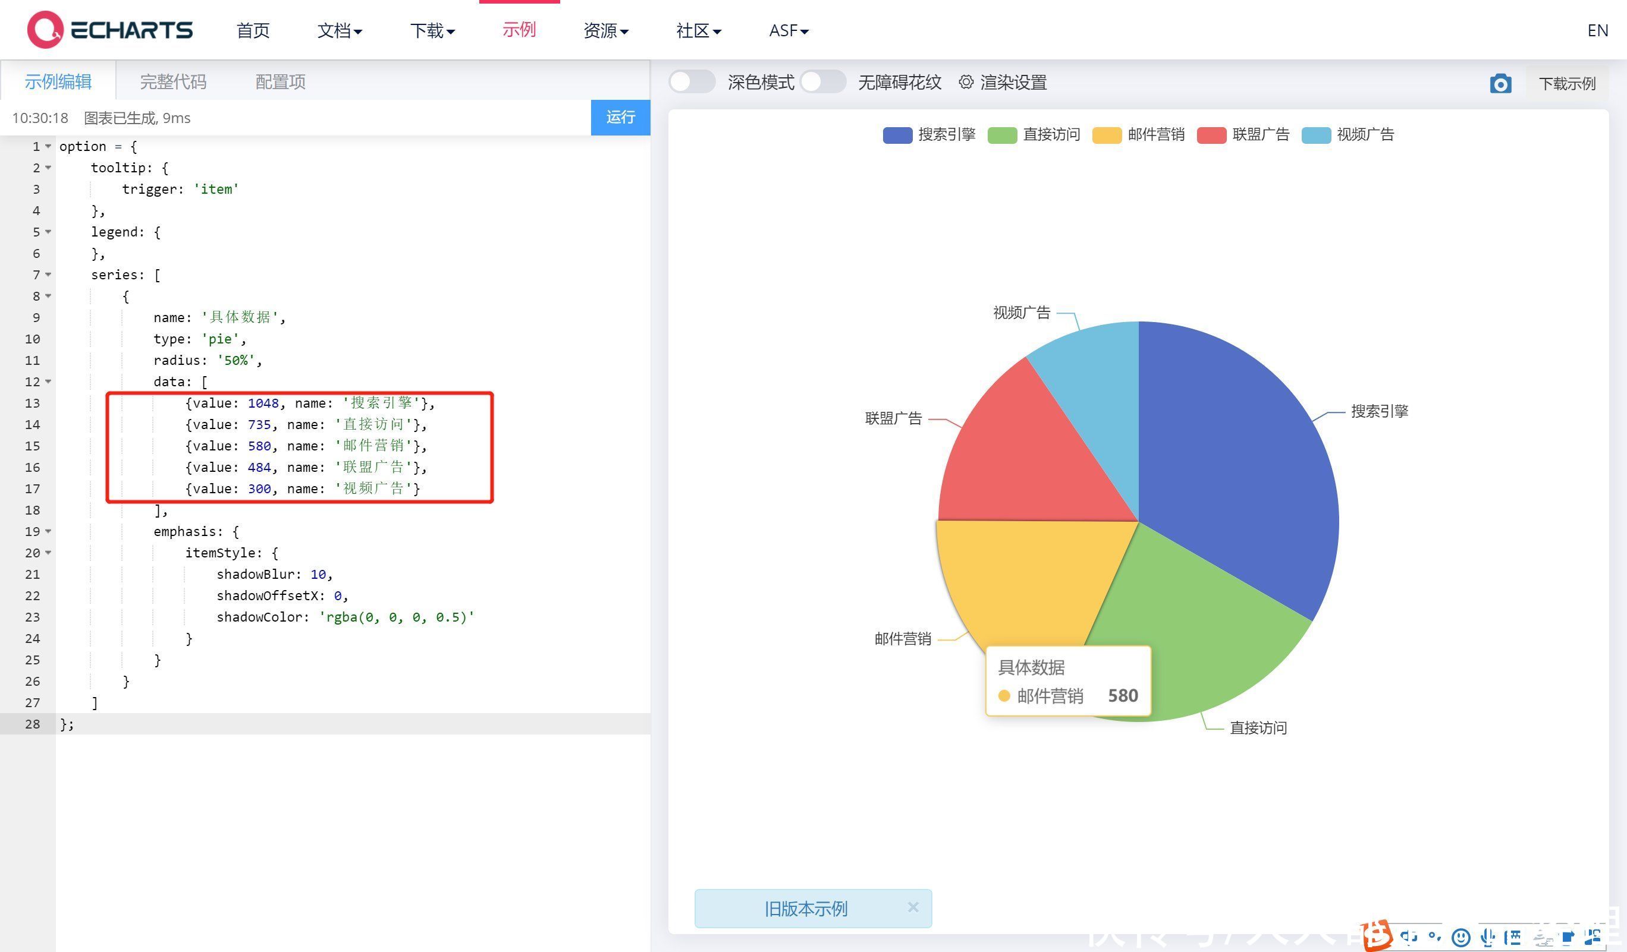Click code text trigger: 'item'

pyautogui.click(x=181, y=189)
